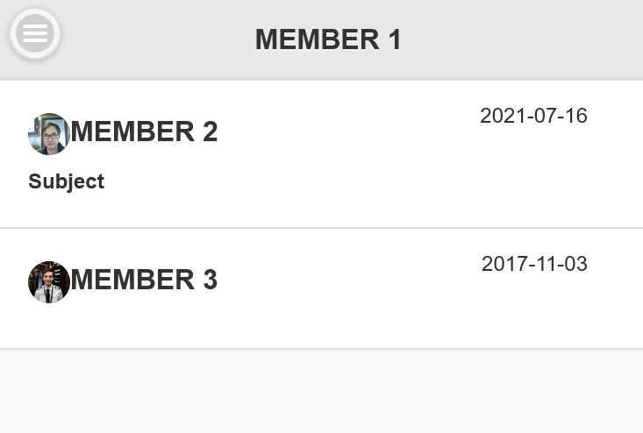Click the year 2021 in the first date
Image resolution: width=643 pixels, height=433 pixels.
(x=500, y=116)
